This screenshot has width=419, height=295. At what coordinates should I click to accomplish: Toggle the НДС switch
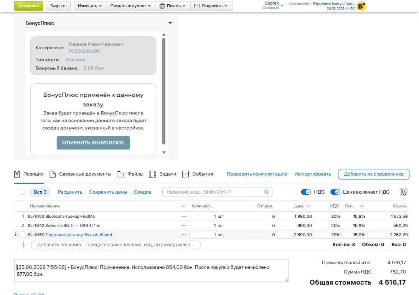(306, 192)
